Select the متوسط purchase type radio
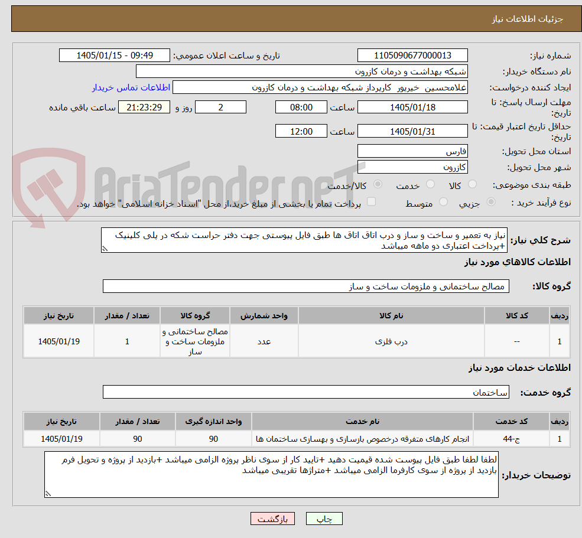Image resolution: width=582 pixels, height=538 pixels. (x=443, y=202)
